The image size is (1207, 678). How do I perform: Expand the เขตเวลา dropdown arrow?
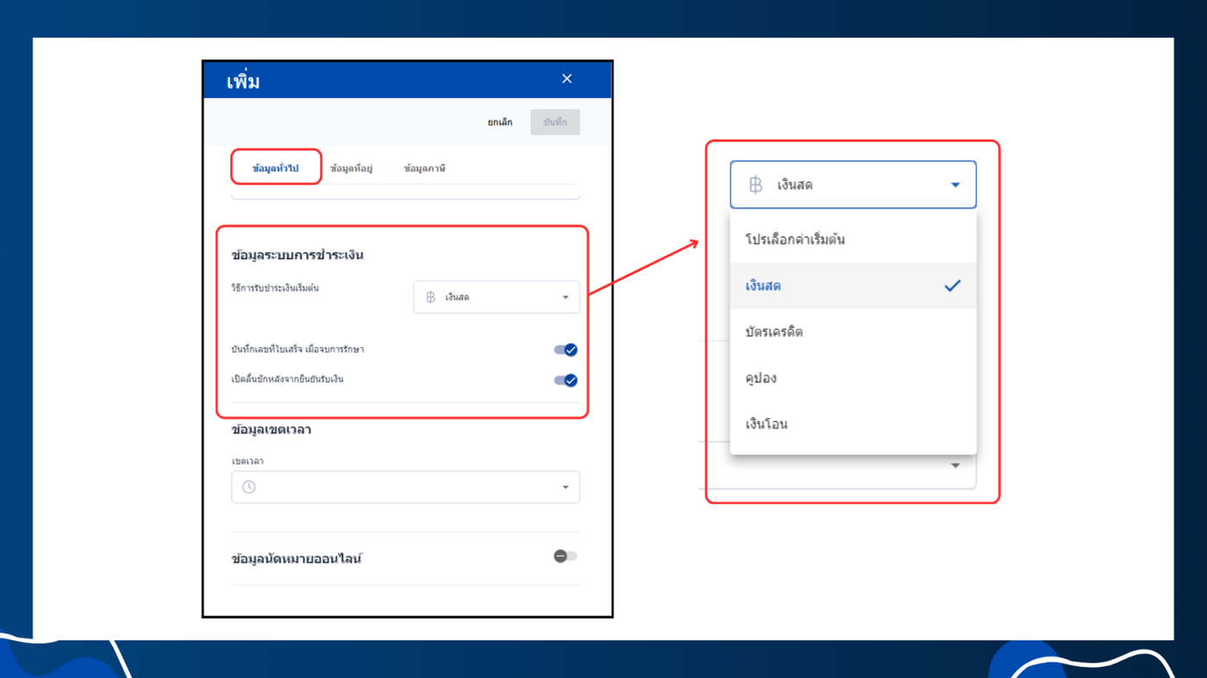click(566, 488)
